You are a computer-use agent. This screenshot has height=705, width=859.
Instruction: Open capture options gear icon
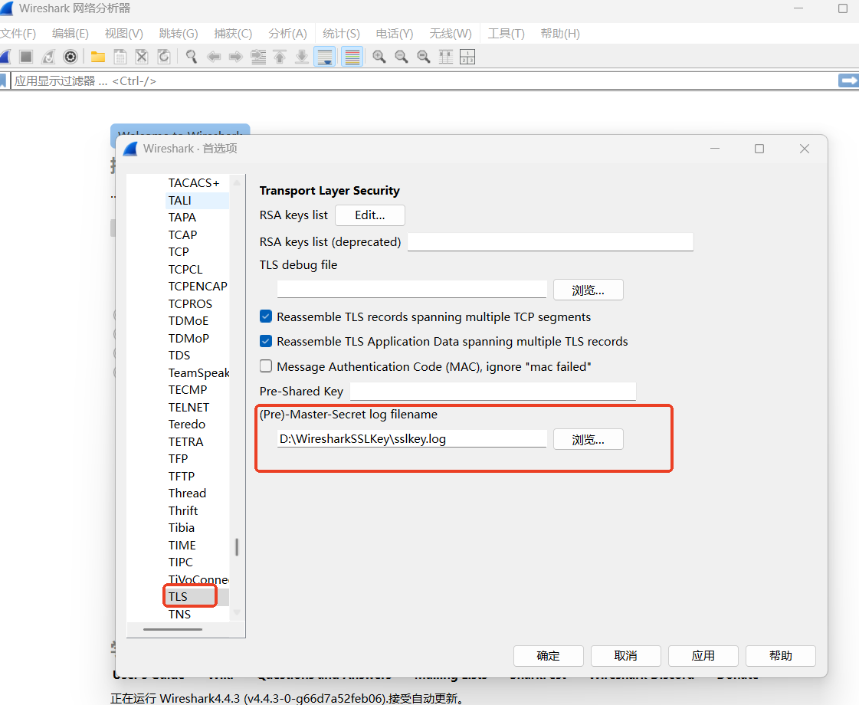[x=70, y=57]
